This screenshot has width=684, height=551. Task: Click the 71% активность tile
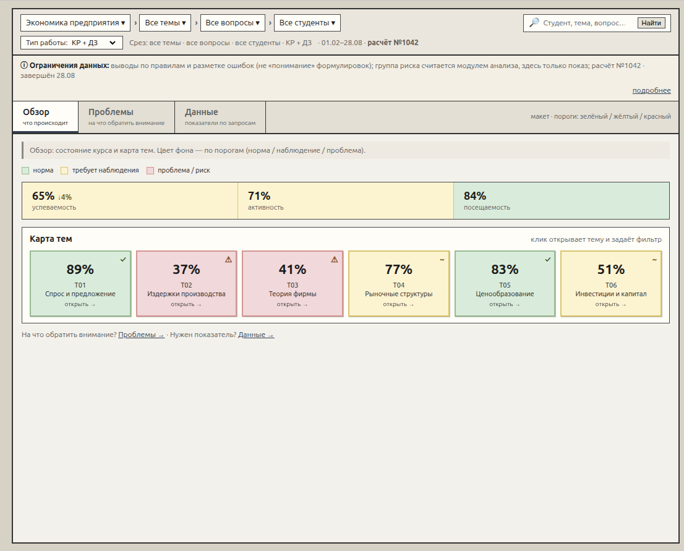[346, 201]
